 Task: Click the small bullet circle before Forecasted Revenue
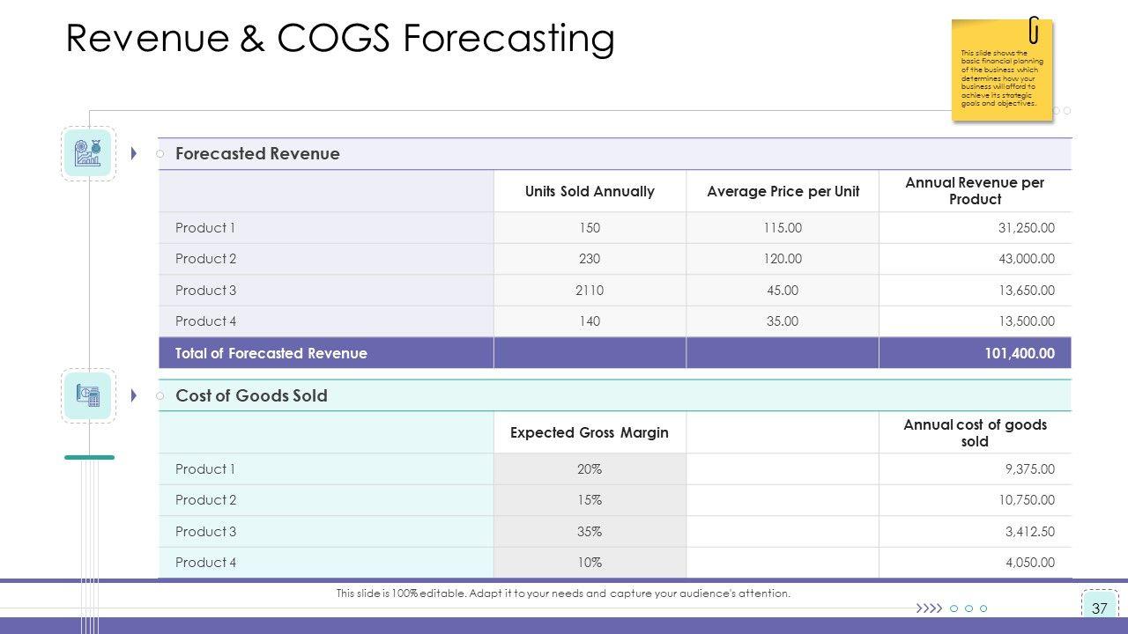[160, 154]
